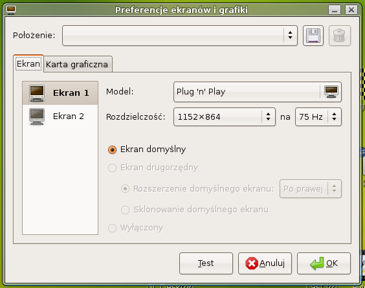Select the Wyłączony radio button
This screenshot has width=365, height=288.
tap(112, 228)
